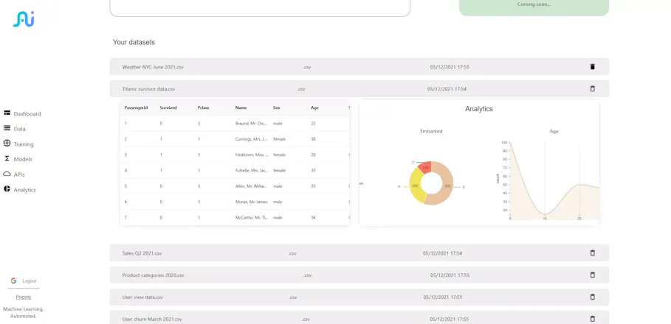Click the Survived column header
Viewport: 671px width, 324px height.
click(168, 108)
